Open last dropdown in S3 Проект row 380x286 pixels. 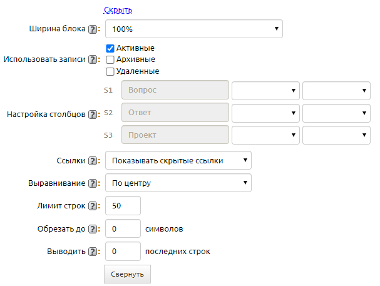(x=336, y=135)
